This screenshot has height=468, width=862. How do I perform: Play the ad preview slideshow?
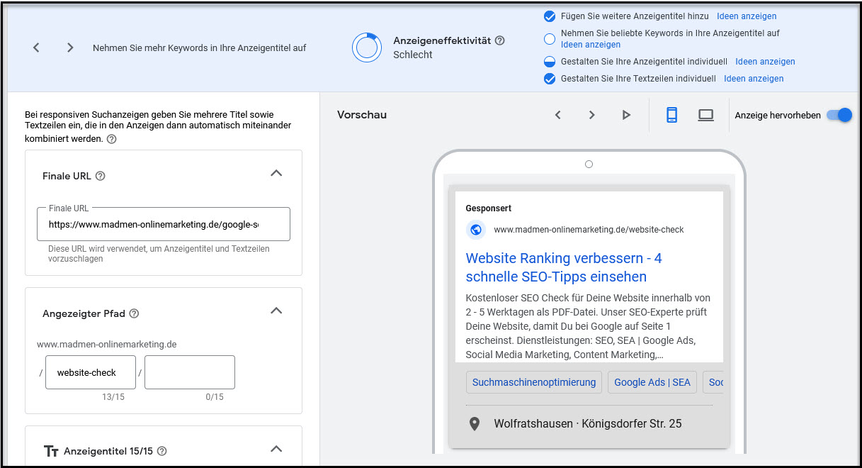click(625, 115)
